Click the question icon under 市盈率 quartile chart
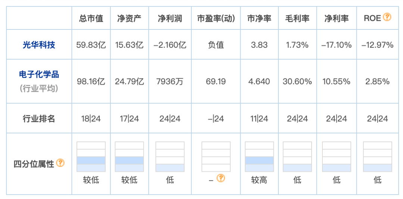Screen dimensions: 403x199 (221, 178)
